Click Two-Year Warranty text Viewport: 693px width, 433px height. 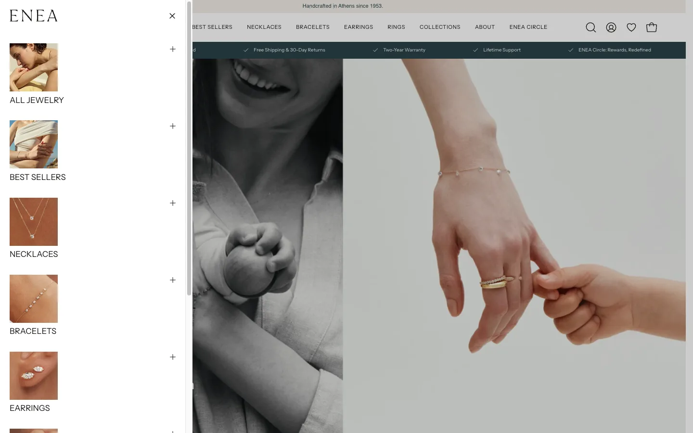[x=404, y=50]
